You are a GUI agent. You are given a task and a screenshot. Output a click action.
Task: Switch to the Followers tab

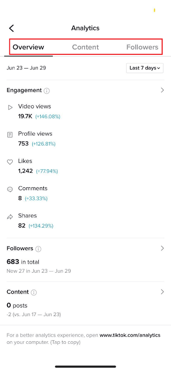pos(142,47)
